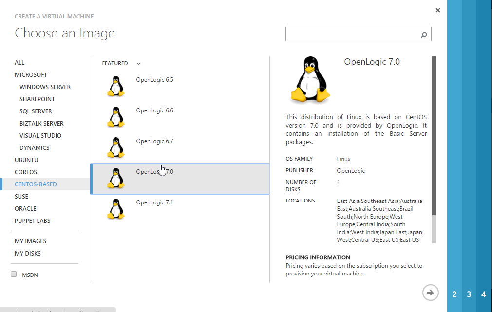This screenshot has height=312, width=492.
Task: Click the Locations label
Action: pyautogui.click(x=300, y=201)
